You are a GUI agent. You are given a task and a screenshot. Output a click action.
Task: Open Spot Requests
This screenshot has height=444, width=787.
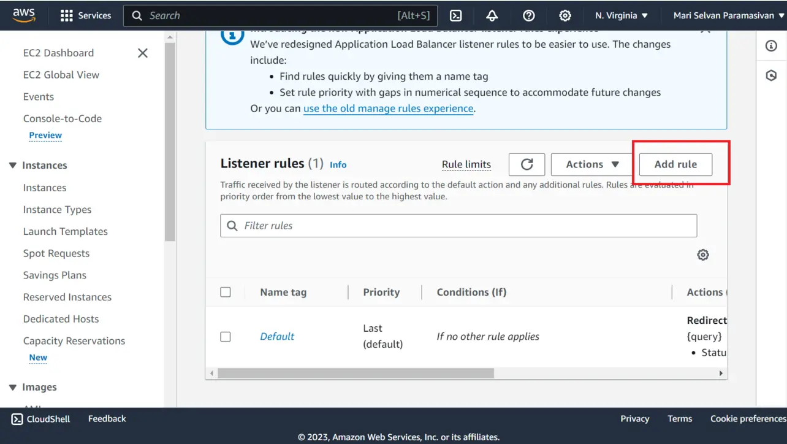(x=56, y=254)
